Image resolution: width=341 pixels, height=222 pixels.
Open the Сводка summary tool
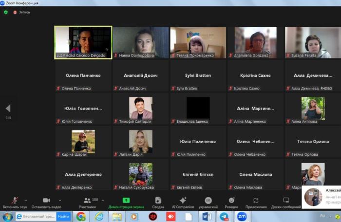(158, 202)
